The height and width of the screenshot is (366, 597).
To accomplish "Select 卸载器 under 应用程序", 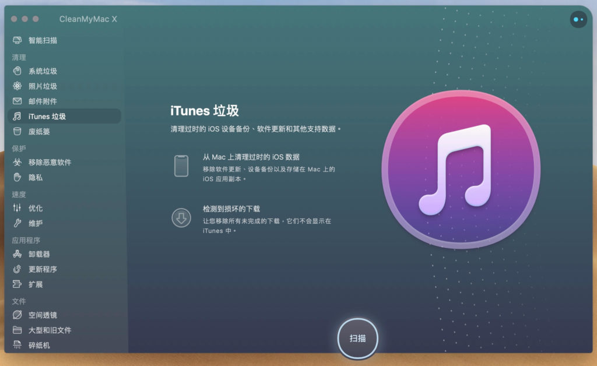I will click(39, 254).
